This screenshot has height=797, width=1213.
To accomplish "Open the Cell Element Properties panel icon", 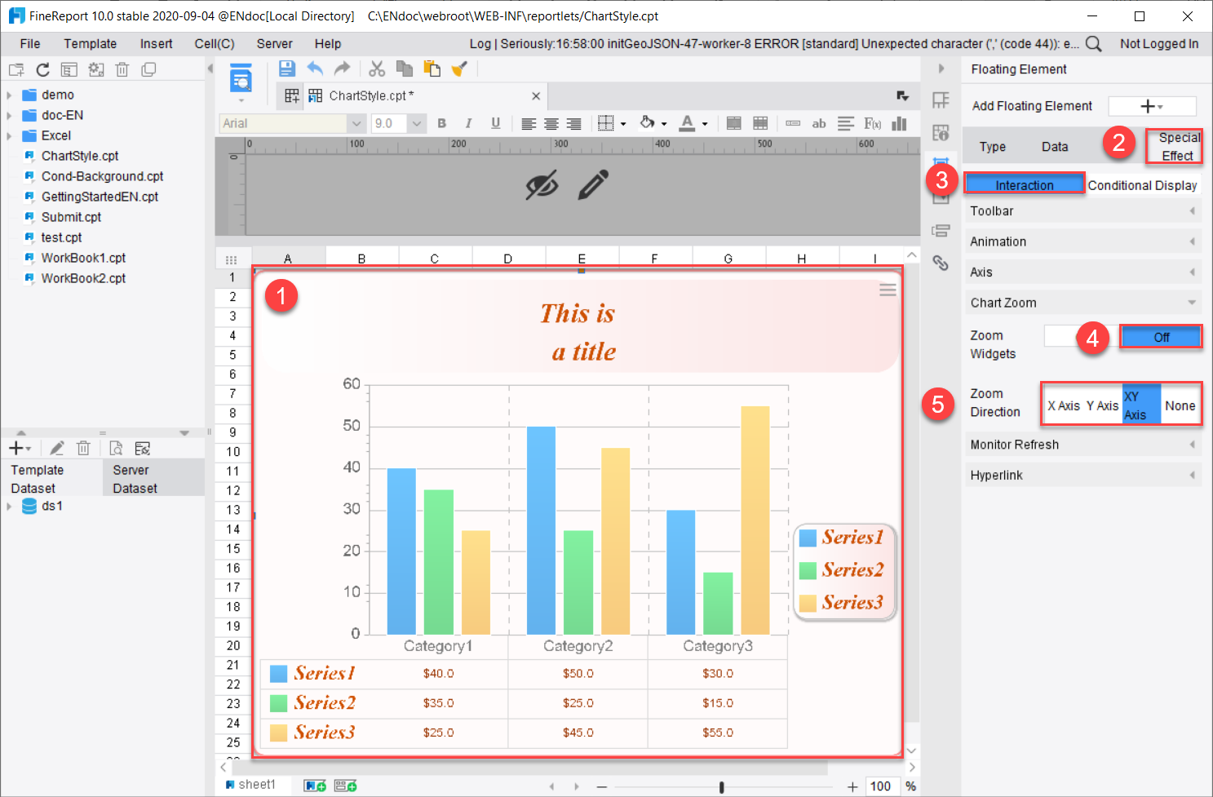I will [x=941, y=131].
